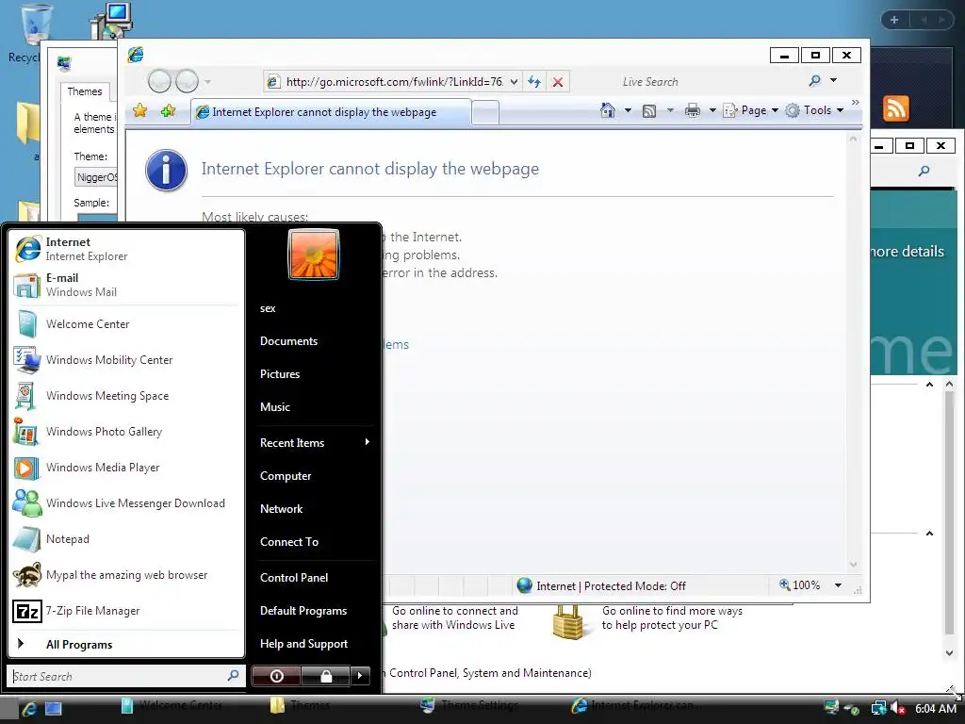The width and height of the screenshot is (965, 724).
Task: Expand All Programs list
Action: pos(126,645)
